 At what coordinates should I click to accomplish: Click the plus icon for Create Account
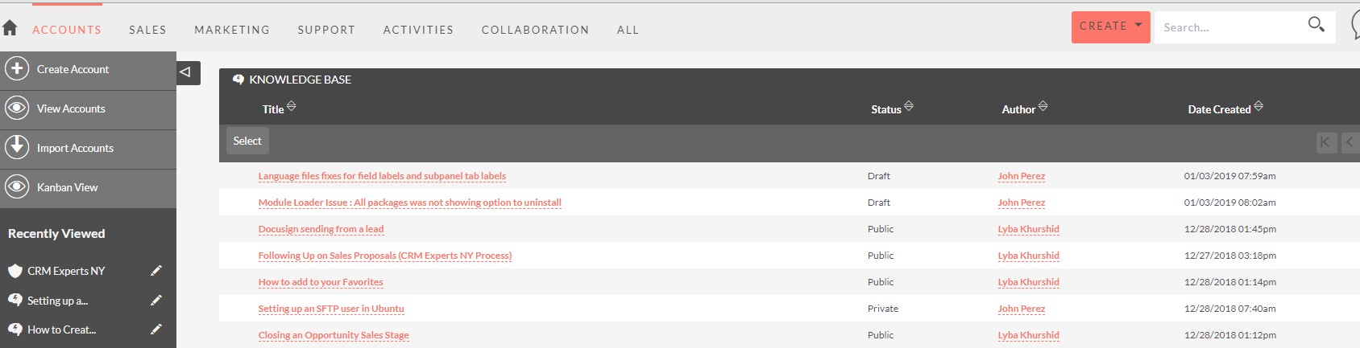(17, 69)
